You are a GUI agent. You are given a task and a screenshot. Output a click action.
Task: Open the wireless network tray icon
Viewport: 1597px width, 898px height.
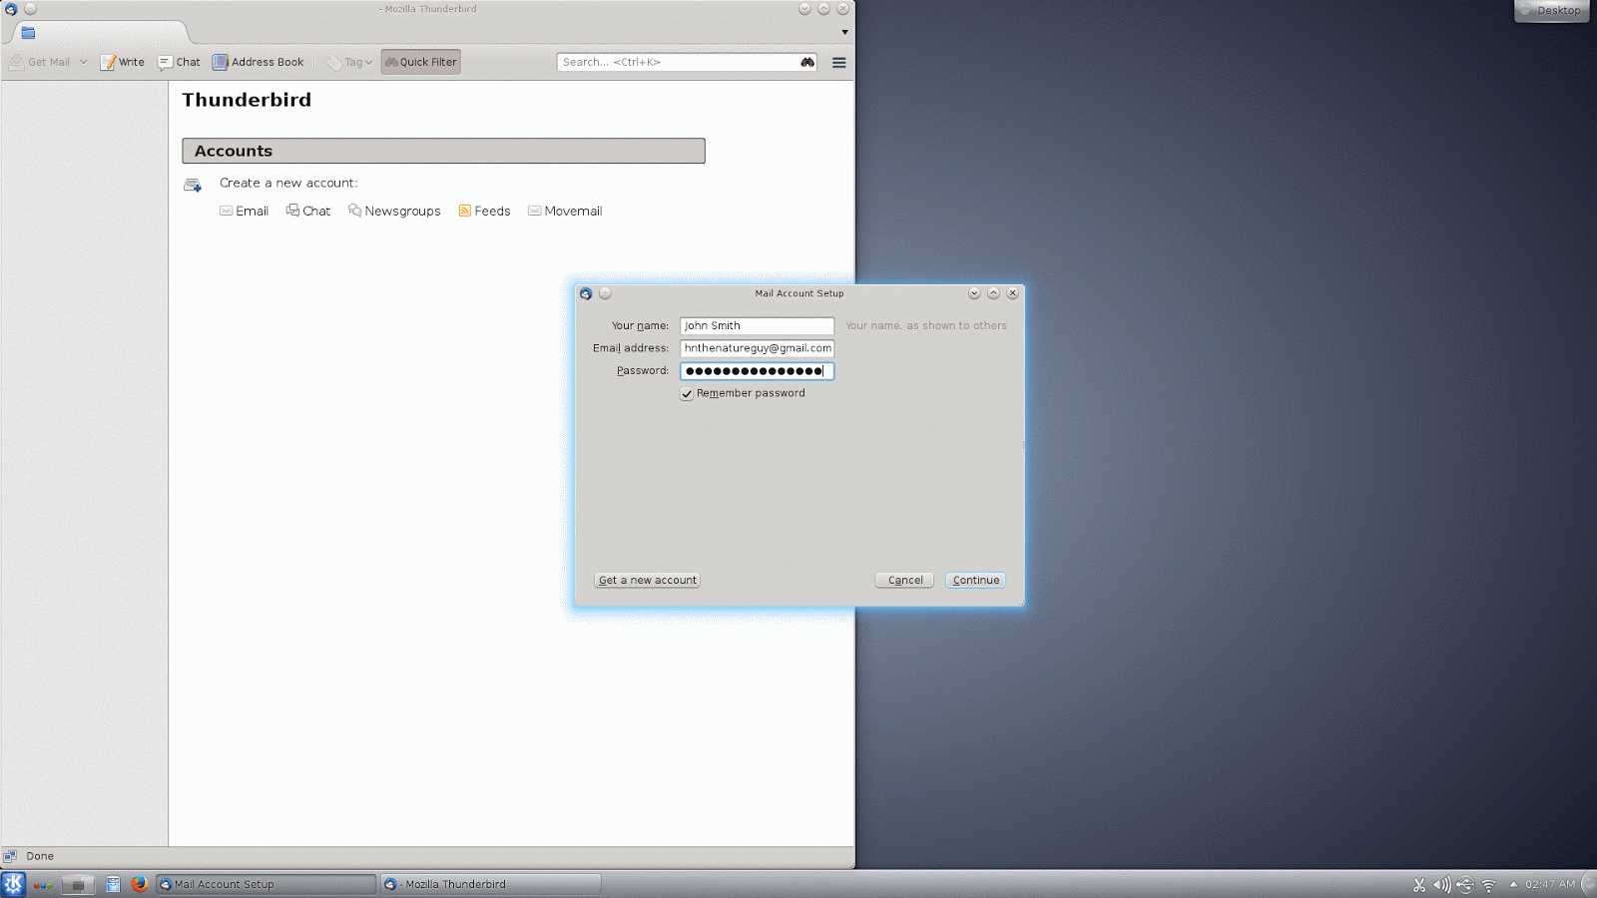(x=1488, y=885)
